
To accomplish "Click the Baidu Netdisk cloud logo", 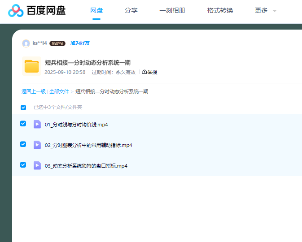I will point(15,10).
